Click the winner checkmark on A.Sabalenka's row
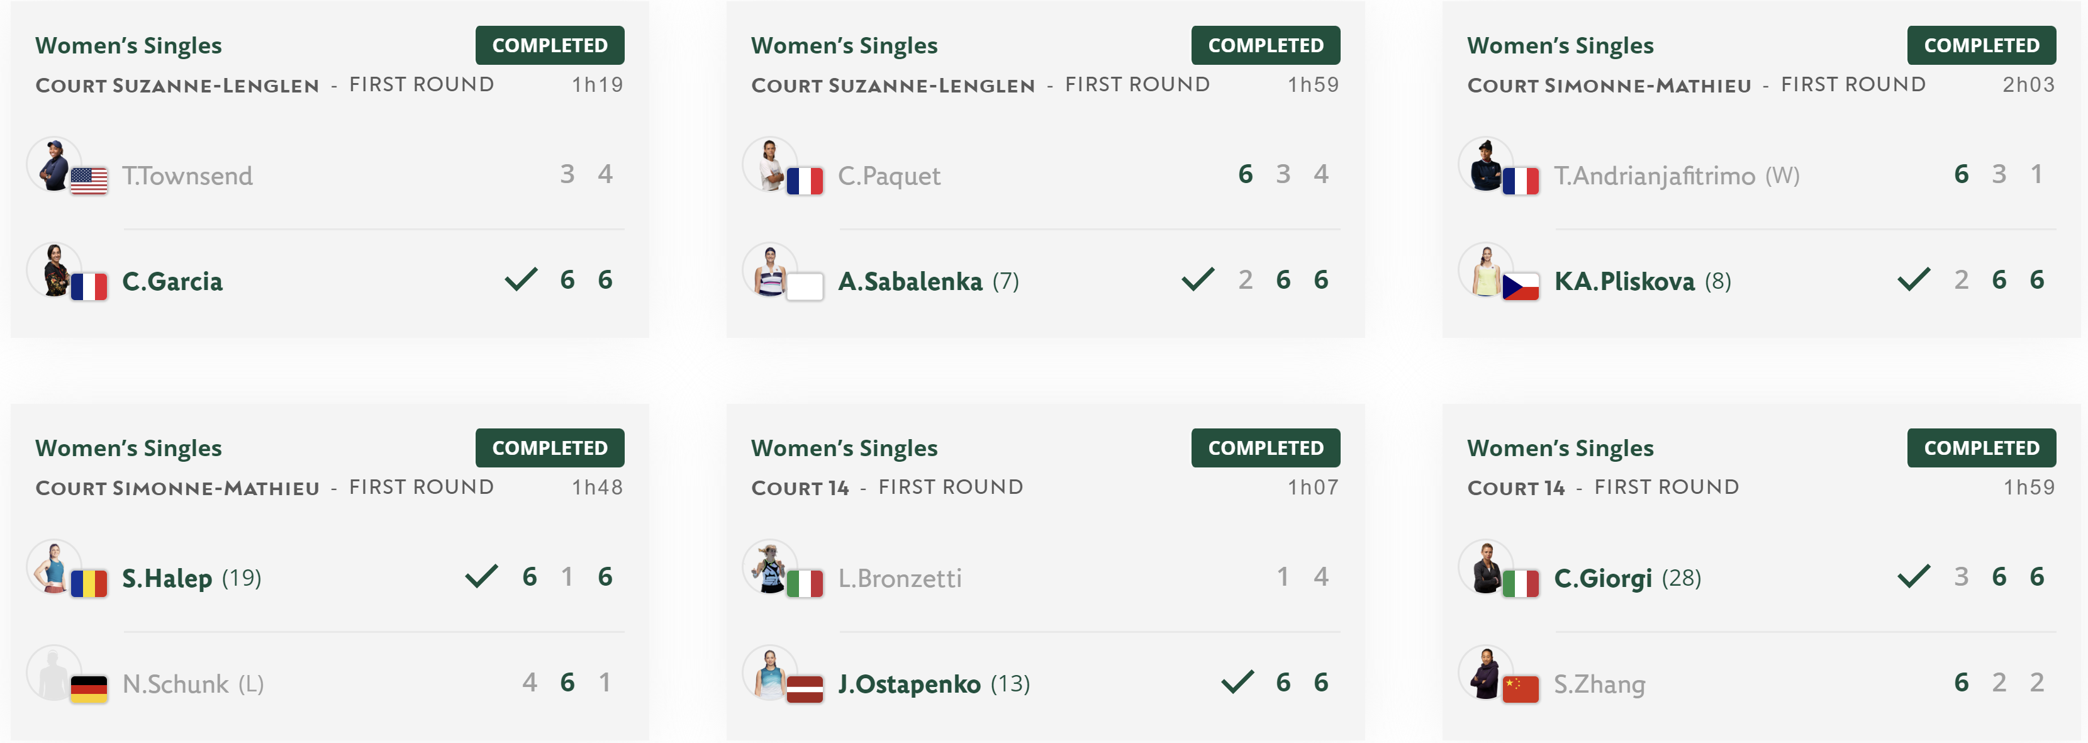Viewport: 2088px width, 743px height. point(1198,279)
